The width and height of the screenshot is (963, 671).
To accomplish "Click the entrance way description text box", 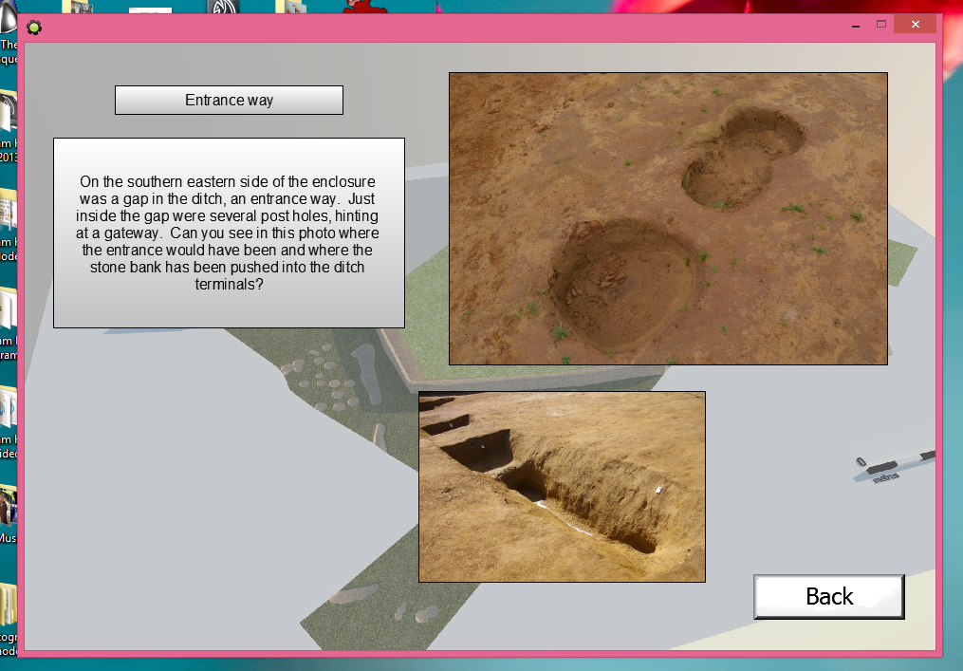I will pyautogui.click(x=229, y=233).
